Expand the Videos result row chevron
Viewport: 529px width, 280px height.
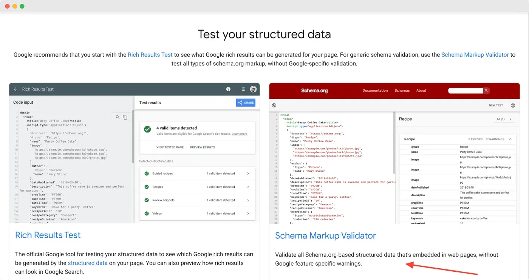coord(248,214)
